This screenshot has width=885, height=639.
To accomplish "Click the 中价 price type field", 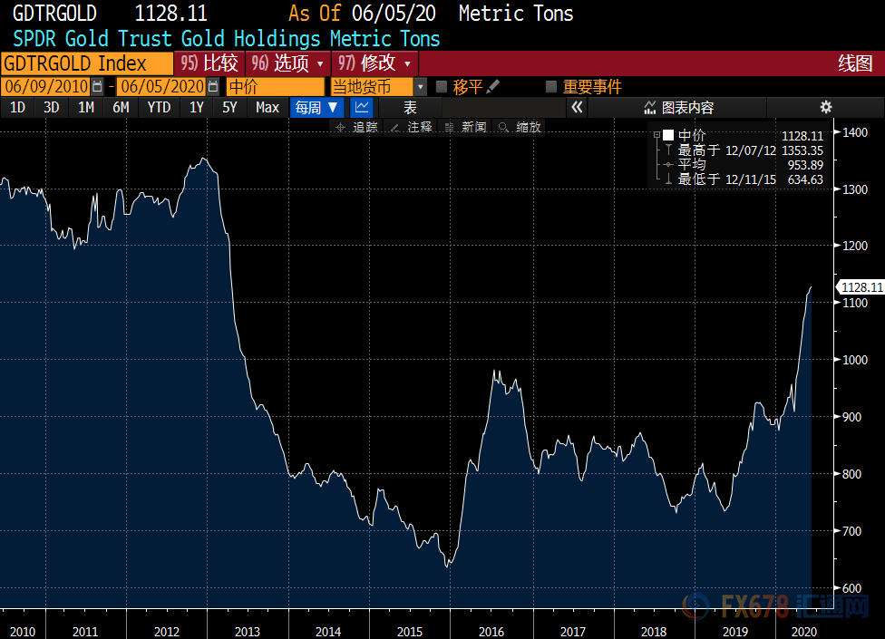I will coord(276,86).
